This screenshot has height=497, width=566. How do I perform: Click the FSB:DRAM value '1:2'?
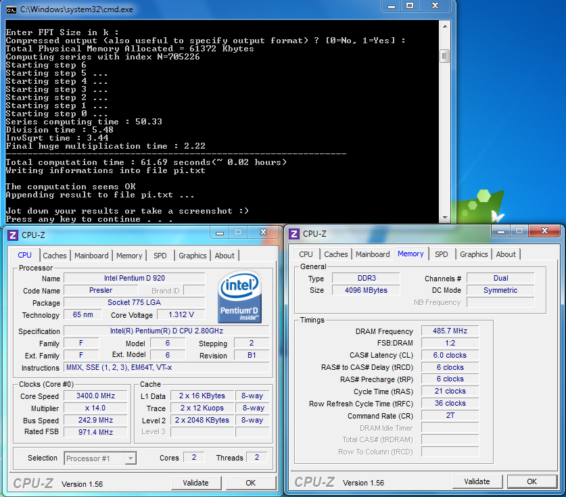click(450, 343)
